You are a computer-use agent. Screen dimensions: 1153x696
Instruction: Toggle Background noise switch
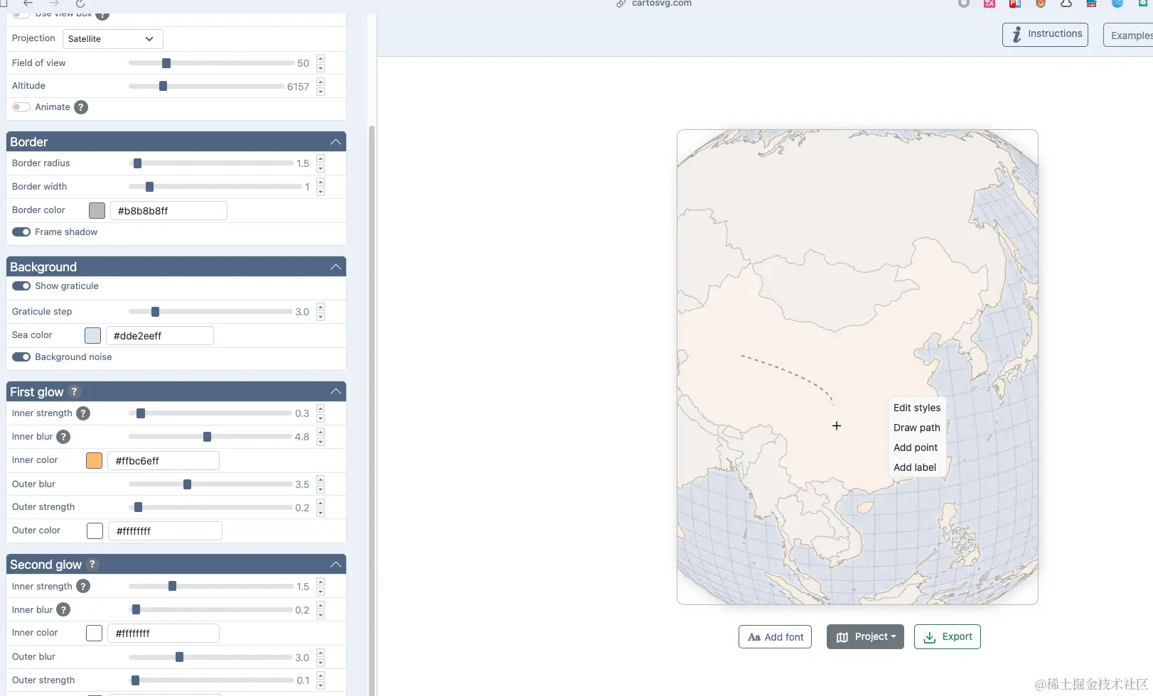click(21, 357)
